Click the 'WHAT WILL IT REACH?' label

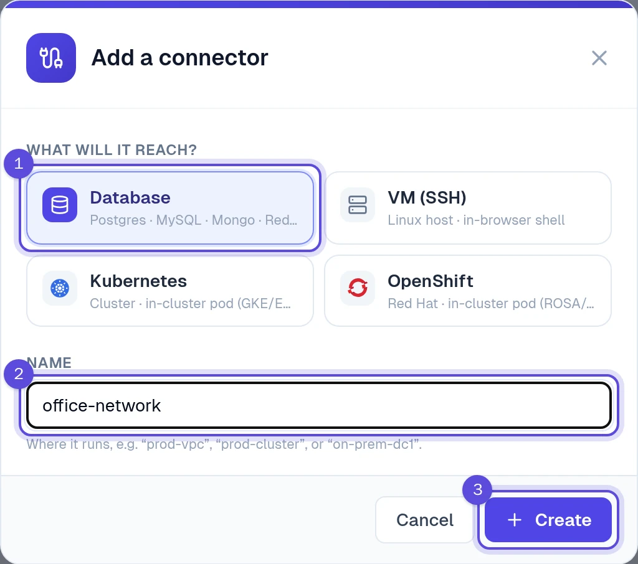pyautogui.click(x=112, y=149)
